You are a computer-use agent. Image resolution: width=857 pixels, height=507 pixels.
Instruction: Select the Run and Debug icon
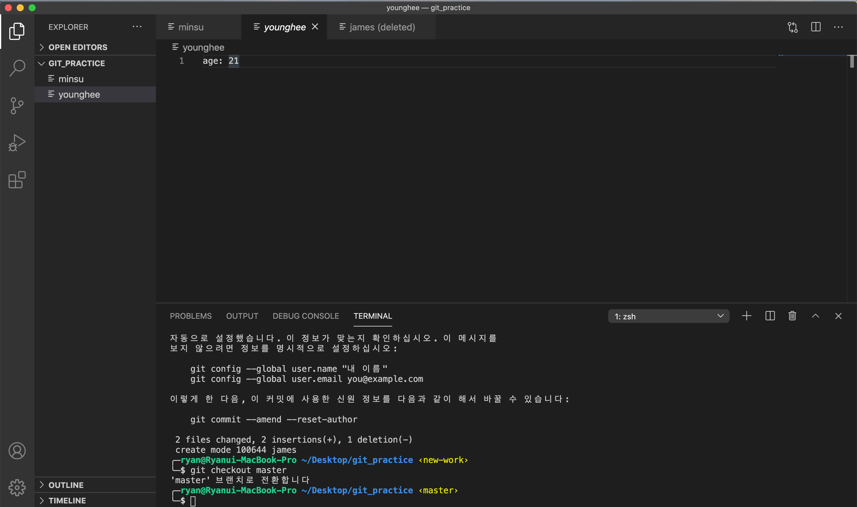(17, 142)
